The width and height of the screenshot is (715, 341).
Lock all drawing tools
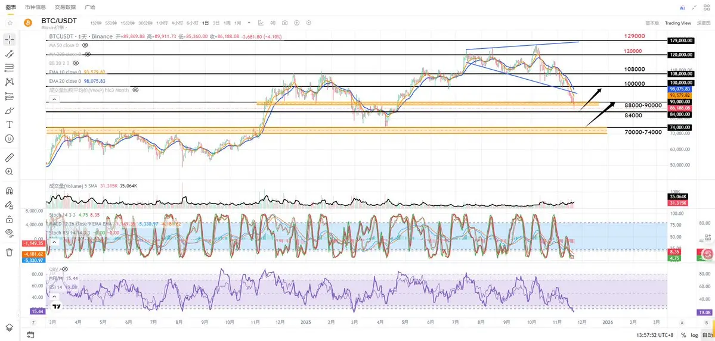[9, 219]
